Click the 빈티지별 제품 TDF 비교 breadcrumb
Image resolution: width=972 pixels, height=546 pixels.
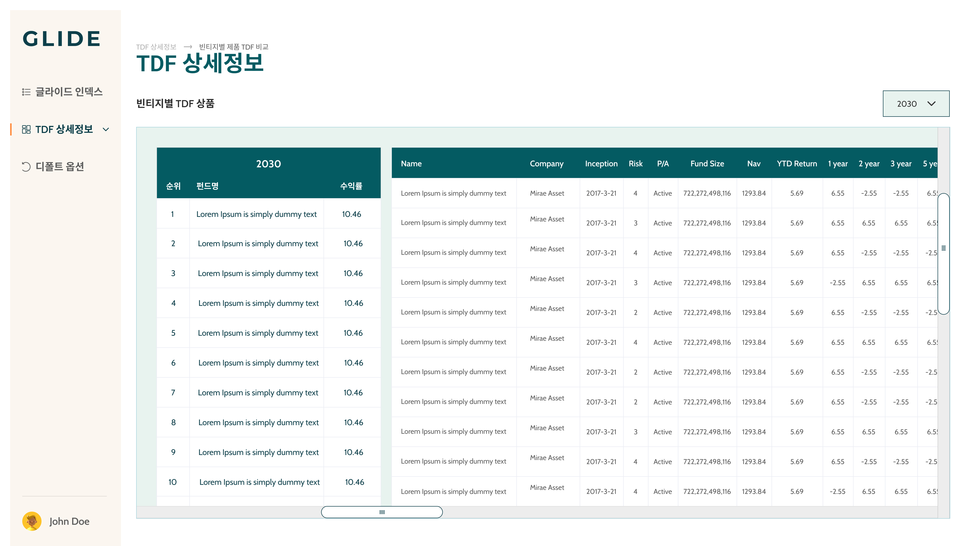tap(234, 47)
